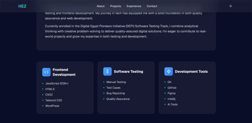252x123 pixels.
Task: Click the Development Tools lightning bolt icon
Action: point(169,72)
